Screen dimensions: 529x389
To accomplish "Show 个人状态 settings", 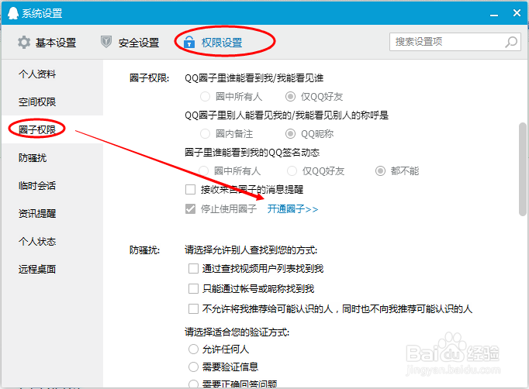I will click(37, 241).
